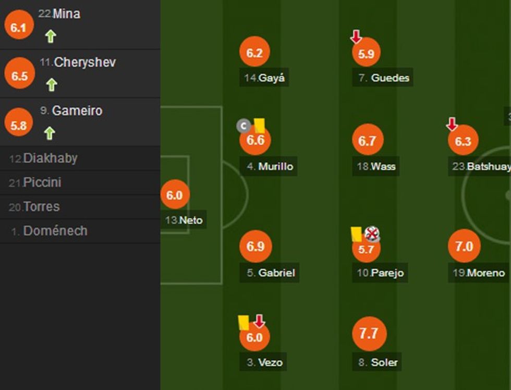Click Parejo's missed penalty icon
511x390 pixels.
(371, 234)
